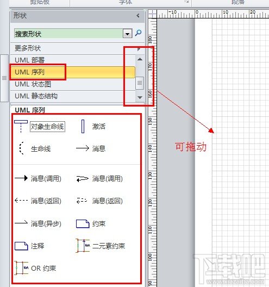Select the 约束 constraint note shape

coord(83,223)
